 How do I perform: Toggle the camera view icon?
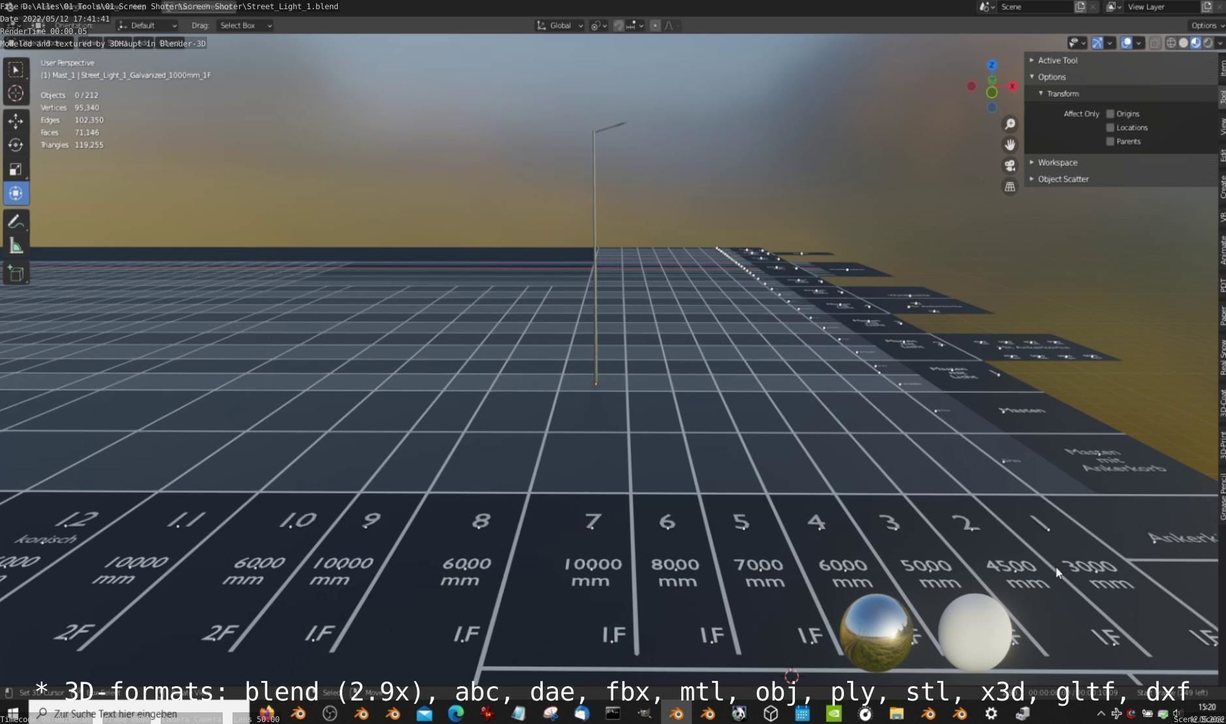pos(1010,166)
